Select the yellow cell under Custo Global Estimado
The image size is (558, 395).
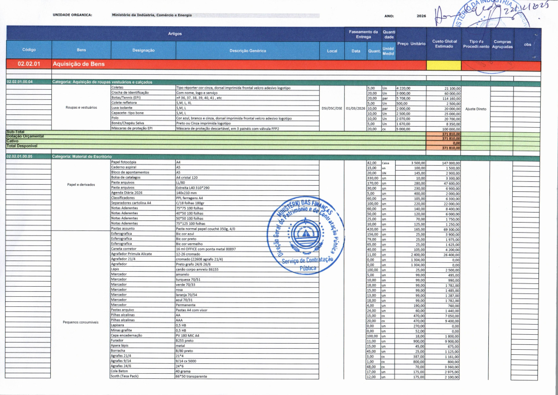444,65
